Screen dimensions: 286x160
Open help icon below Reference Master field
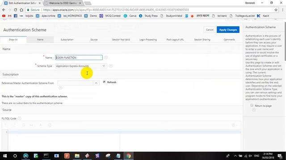pyautogui.click(x=61, y=88)
